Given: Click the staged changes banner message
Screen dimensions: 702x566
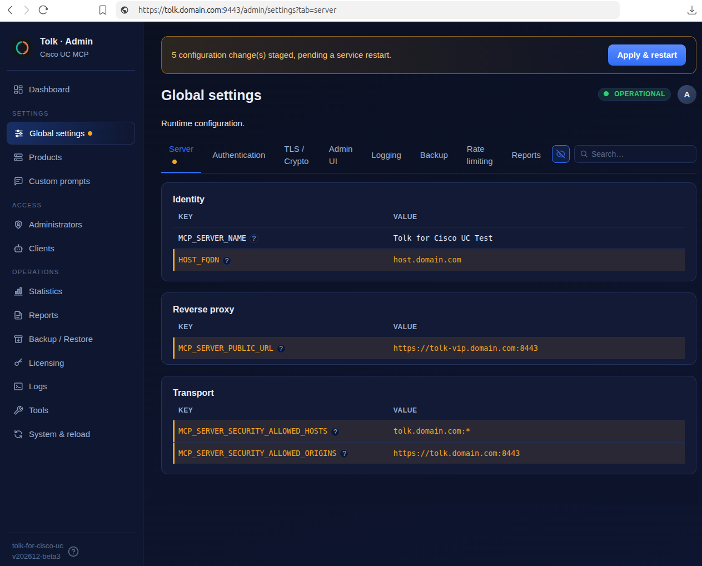Looking at the screenshot, I should [281, 55].
